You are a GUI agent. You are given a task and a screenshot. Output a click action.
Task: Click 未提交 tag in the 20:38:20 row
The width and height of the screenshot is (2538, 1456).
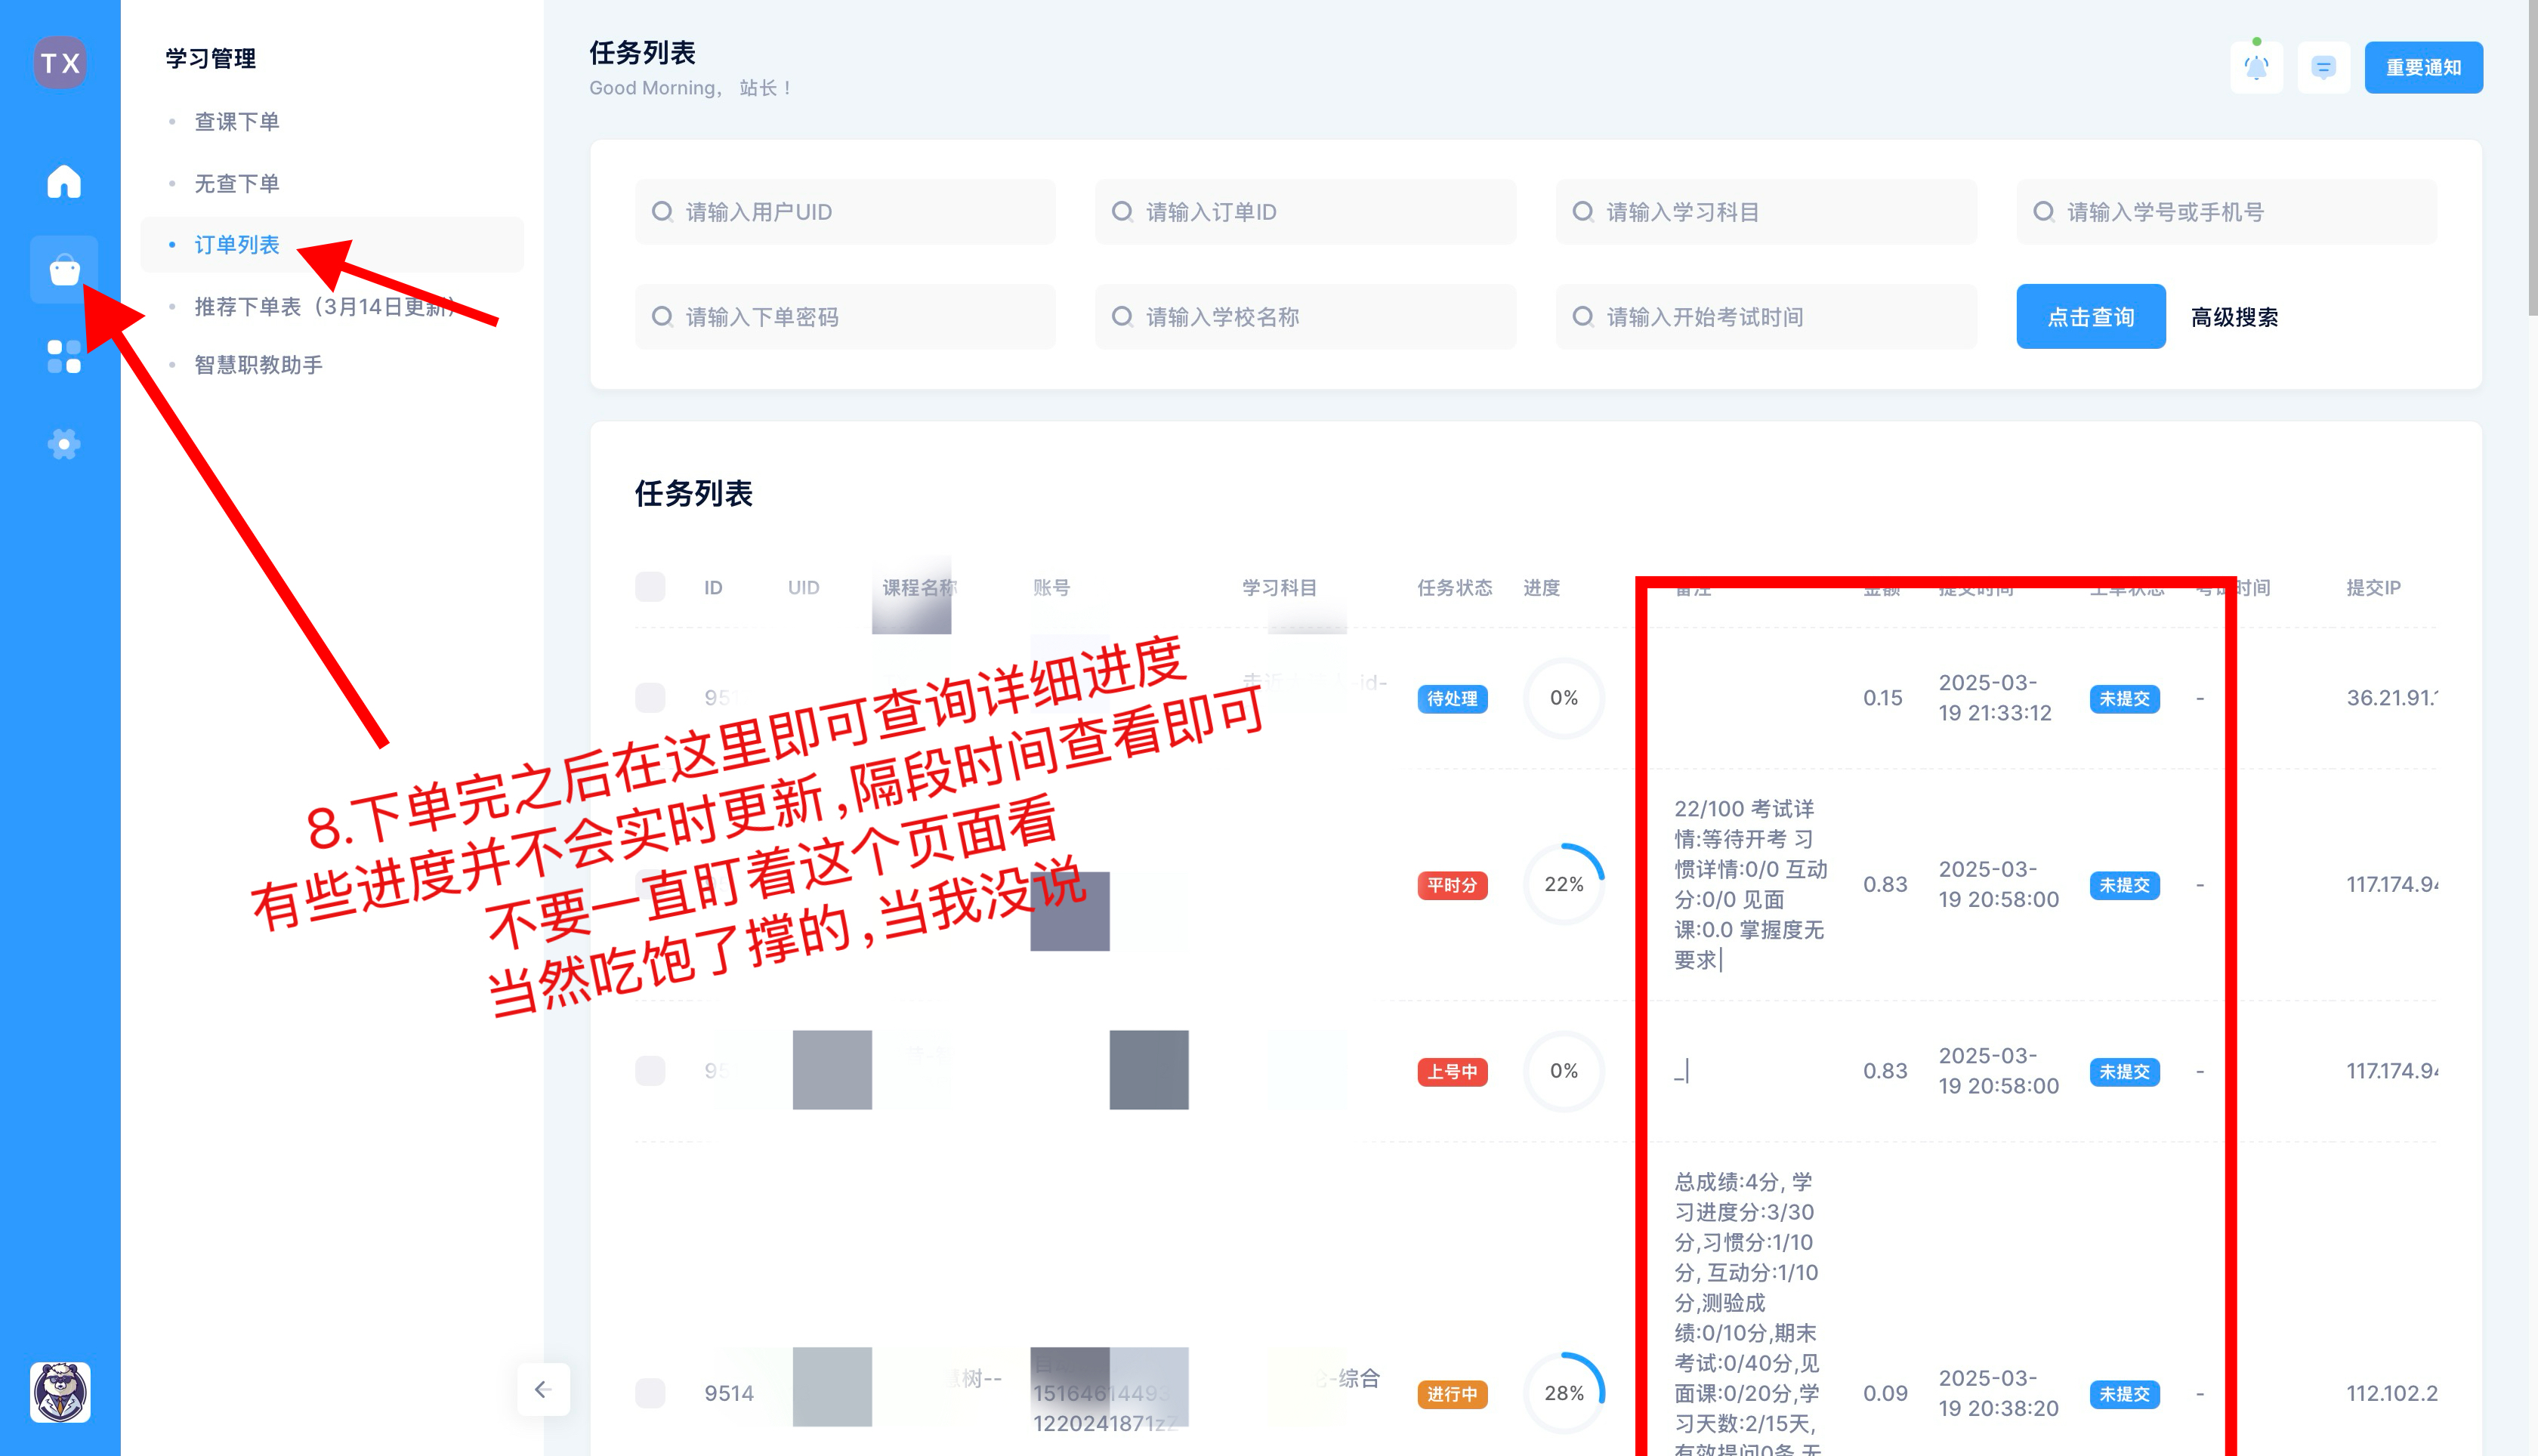pos(2124,1394)
